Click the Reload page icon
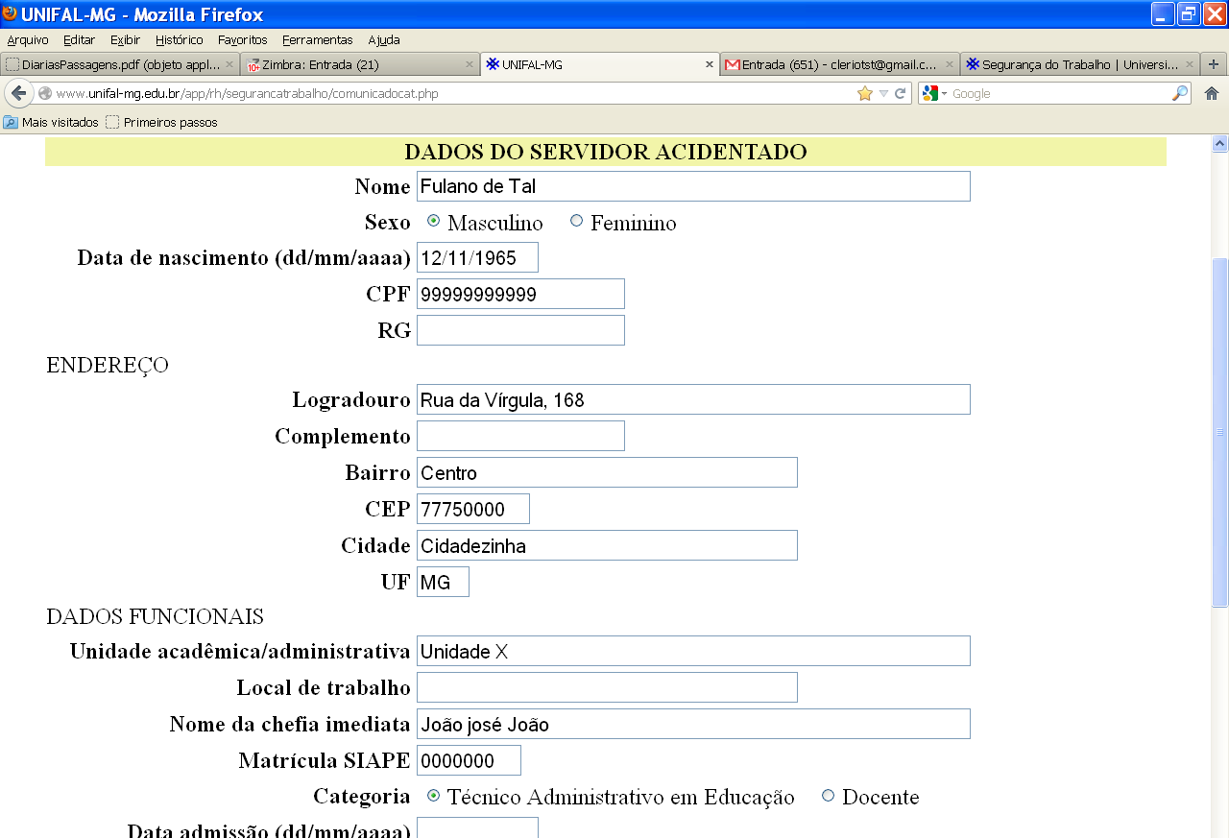 coord(901,93)
